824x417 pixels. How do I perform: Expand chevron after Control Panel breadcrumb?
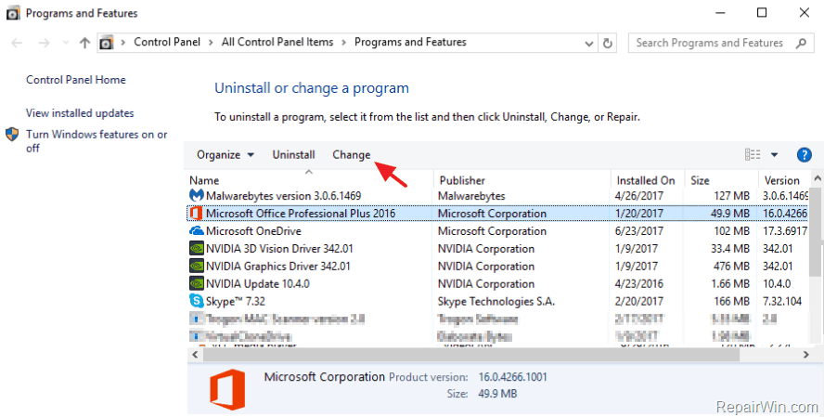pos(211,43)
